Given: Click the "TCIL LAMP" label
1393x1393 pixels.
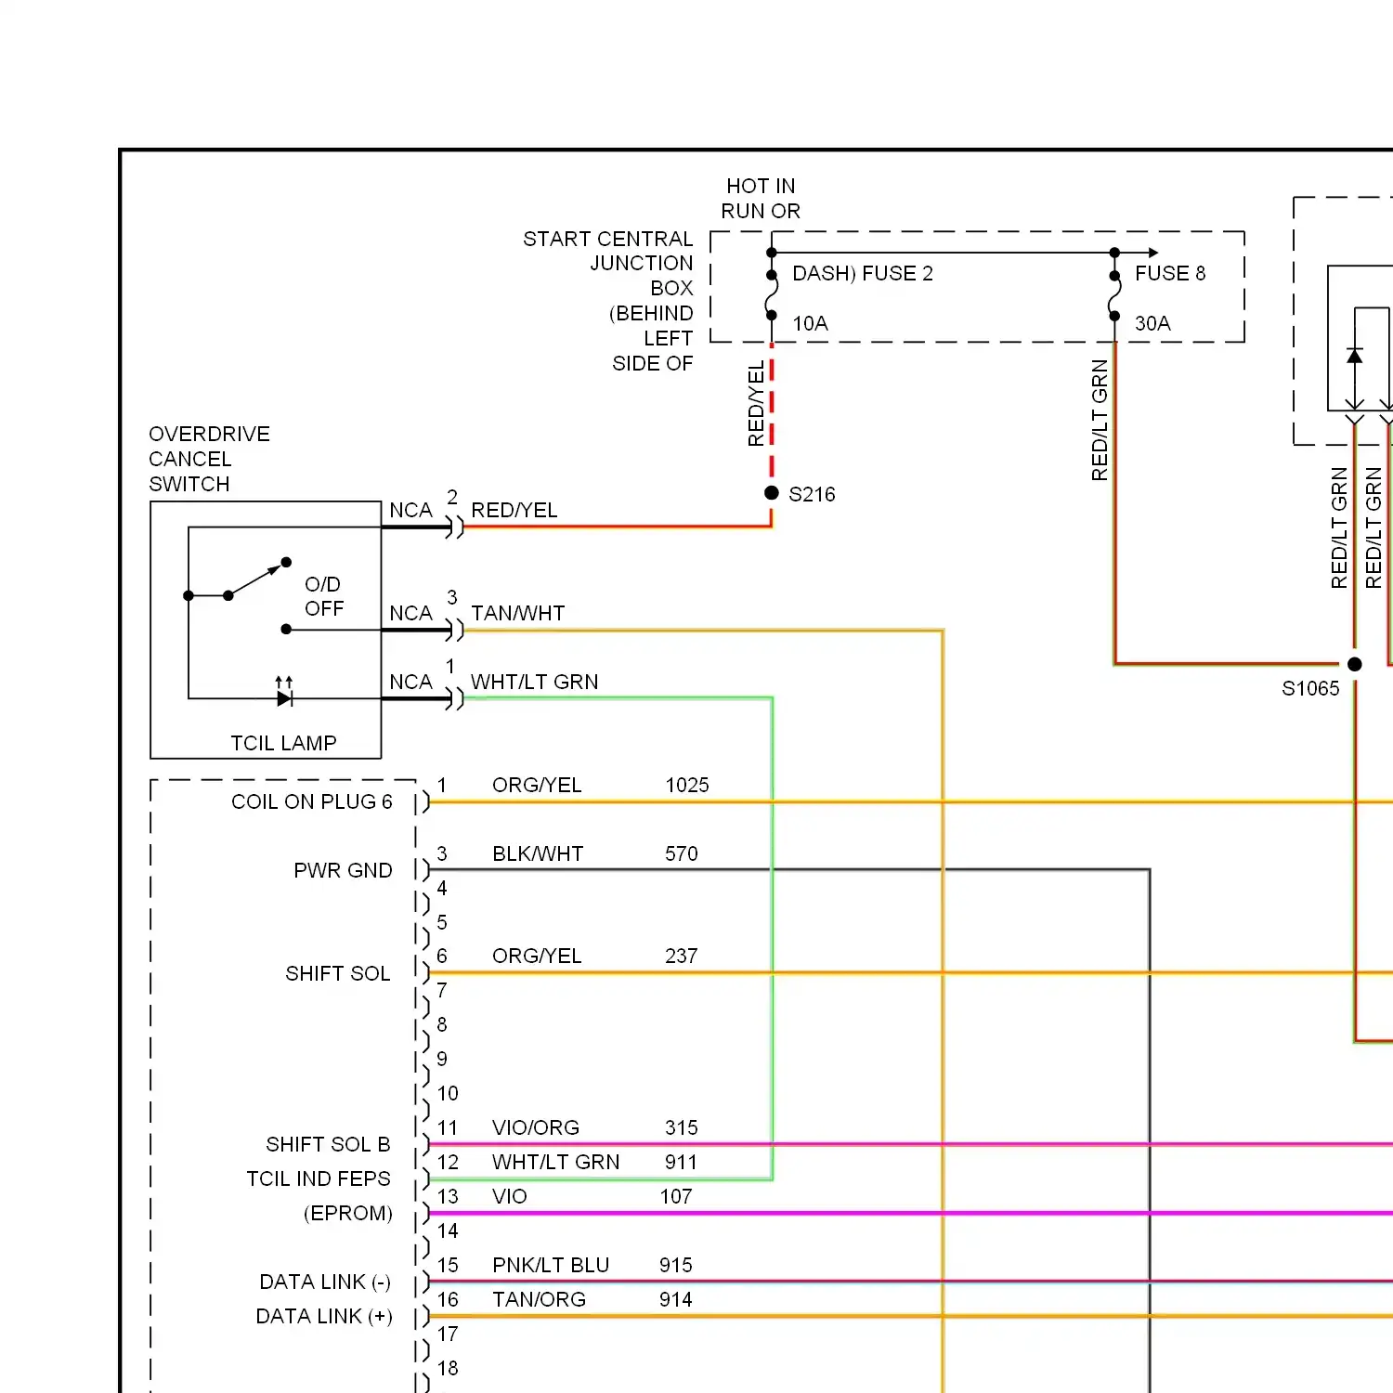Looking at the screenshot, I should pos(283,743).
